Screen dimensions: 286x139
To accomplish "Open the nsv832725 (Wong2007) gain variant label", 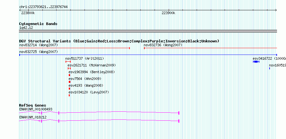I will 39,52.
